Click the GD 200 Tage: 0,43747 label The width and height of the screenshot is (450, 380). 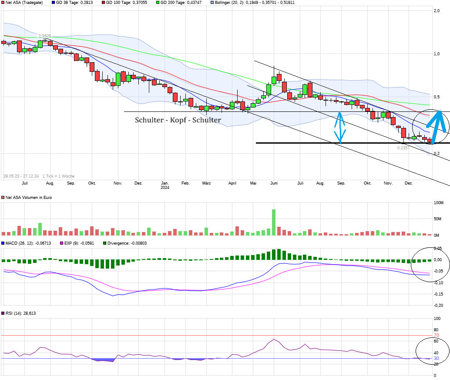pyautogui.click(x=181, y=2)
